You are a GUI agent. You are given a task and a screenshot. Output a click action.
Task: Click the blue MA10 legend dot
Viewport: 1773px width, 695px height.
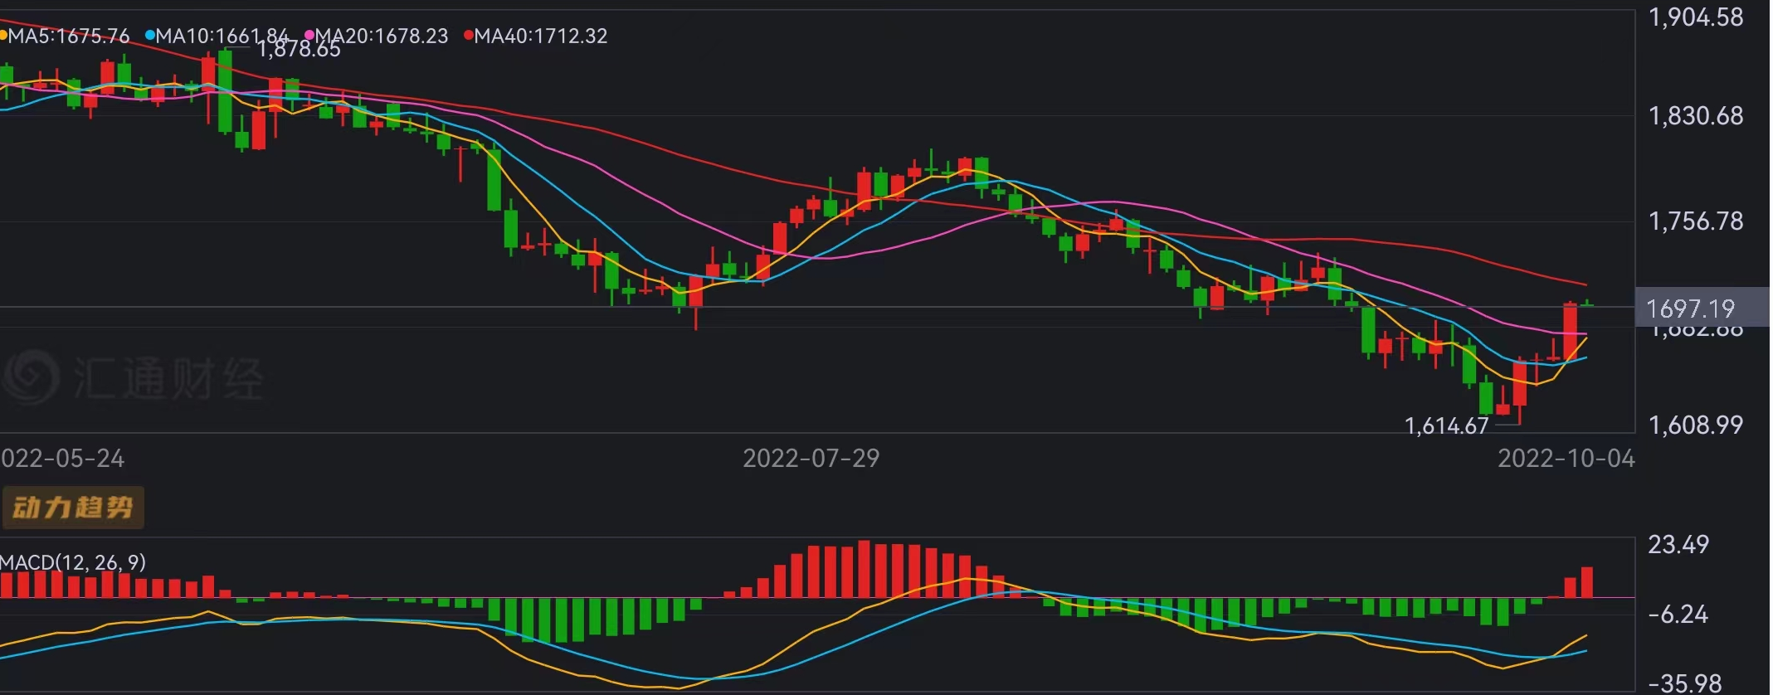[150, 36]
